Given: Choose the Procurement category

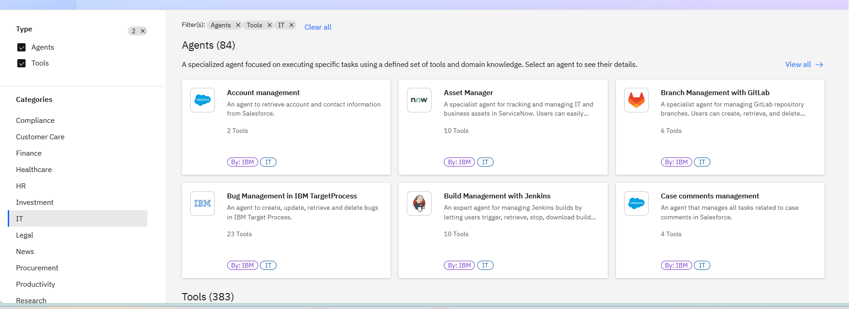Looking at the screenshot, I should tap(37, 268).
